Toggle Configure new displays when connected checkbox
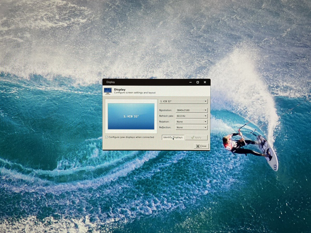 107,137
